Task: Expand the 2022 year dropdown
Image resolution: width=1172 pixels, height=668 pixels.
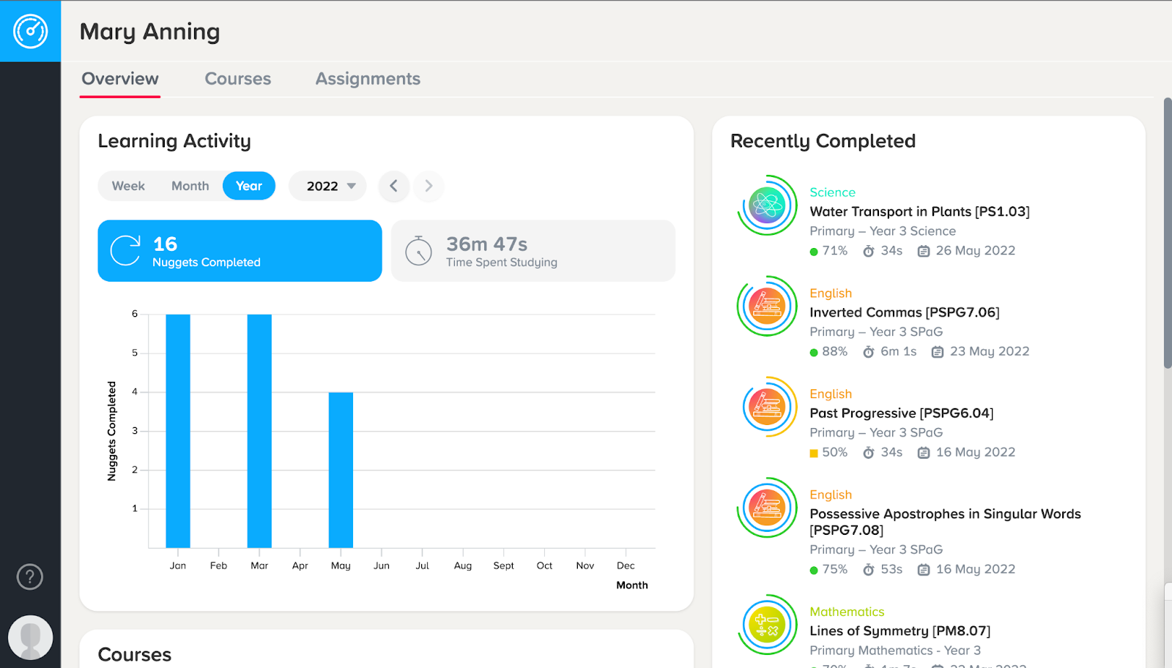Action: [327, 186]
